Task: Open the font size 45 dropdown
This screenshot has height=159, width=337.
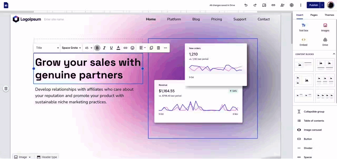Action: click(x=88, y=48)
